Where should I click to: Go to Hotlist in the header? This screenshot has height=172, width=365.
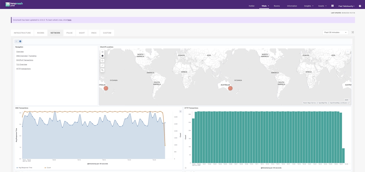pyautogui.click(x=251, y=6)
